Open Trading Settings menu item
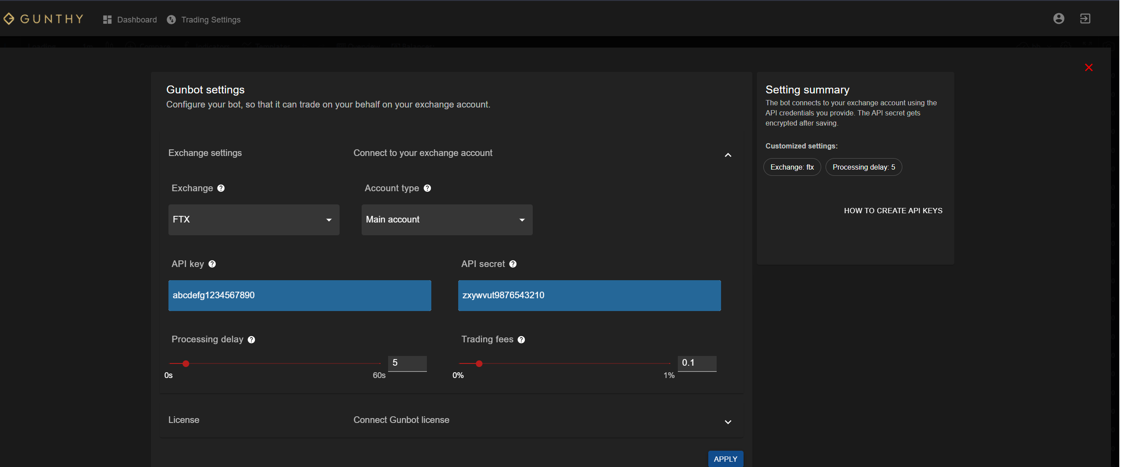The width and height of the screenshot is (1129, 467). (204, 20)
